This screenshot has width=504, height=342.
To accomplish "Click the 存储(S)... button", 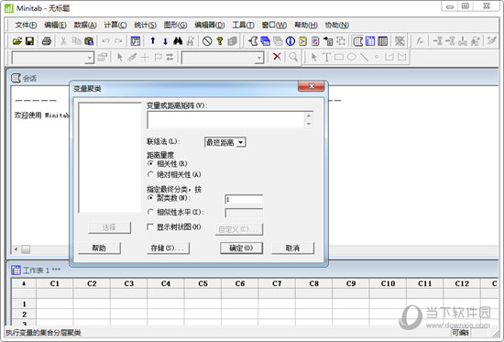I will [168, 248].
